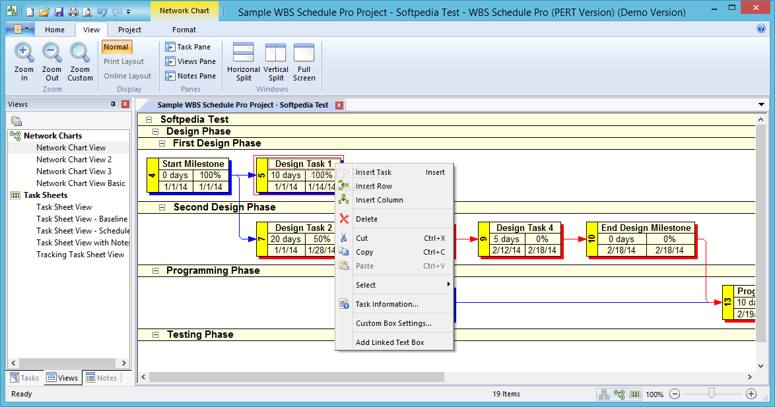Choose Custom Box Settings from context menu
Screen dimensions: 775x407
pos(394,323)
